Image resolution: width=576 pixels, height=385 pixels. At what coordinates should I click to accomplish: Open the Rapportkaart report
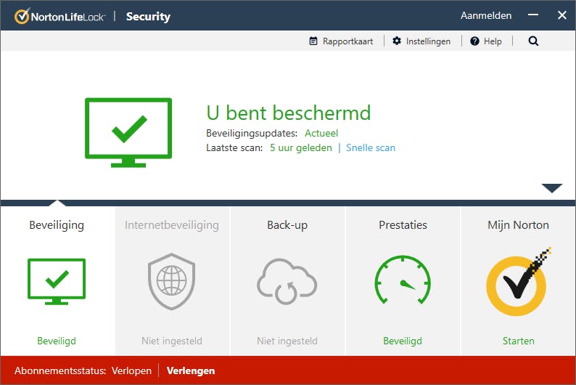click(341, 41)
